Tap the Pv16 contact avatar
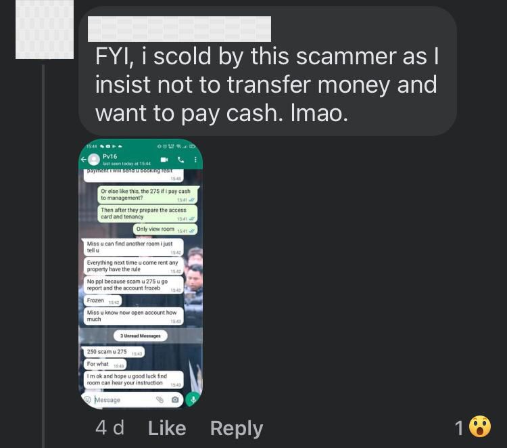The height and width of the screenshot is (448, 507). click(x=94, y=159)
